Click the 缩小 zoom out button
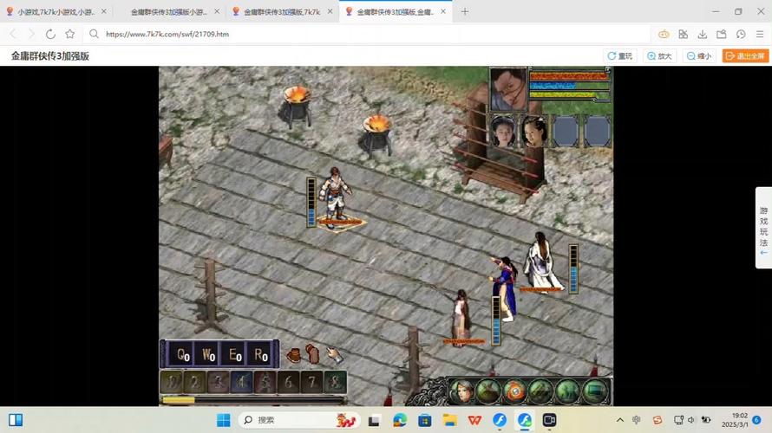This screenshot has height=433, width=772. pos(699,56)
